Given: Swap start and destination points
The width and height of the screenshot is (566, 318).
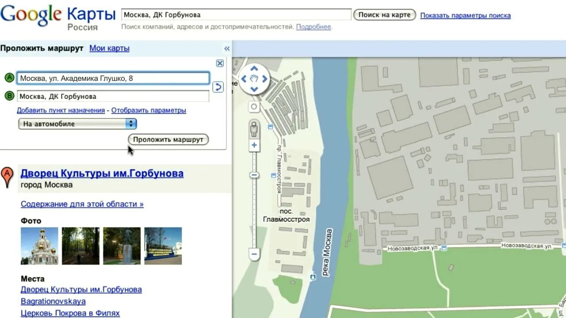Looking at the screenshot, I should point(218,87).
